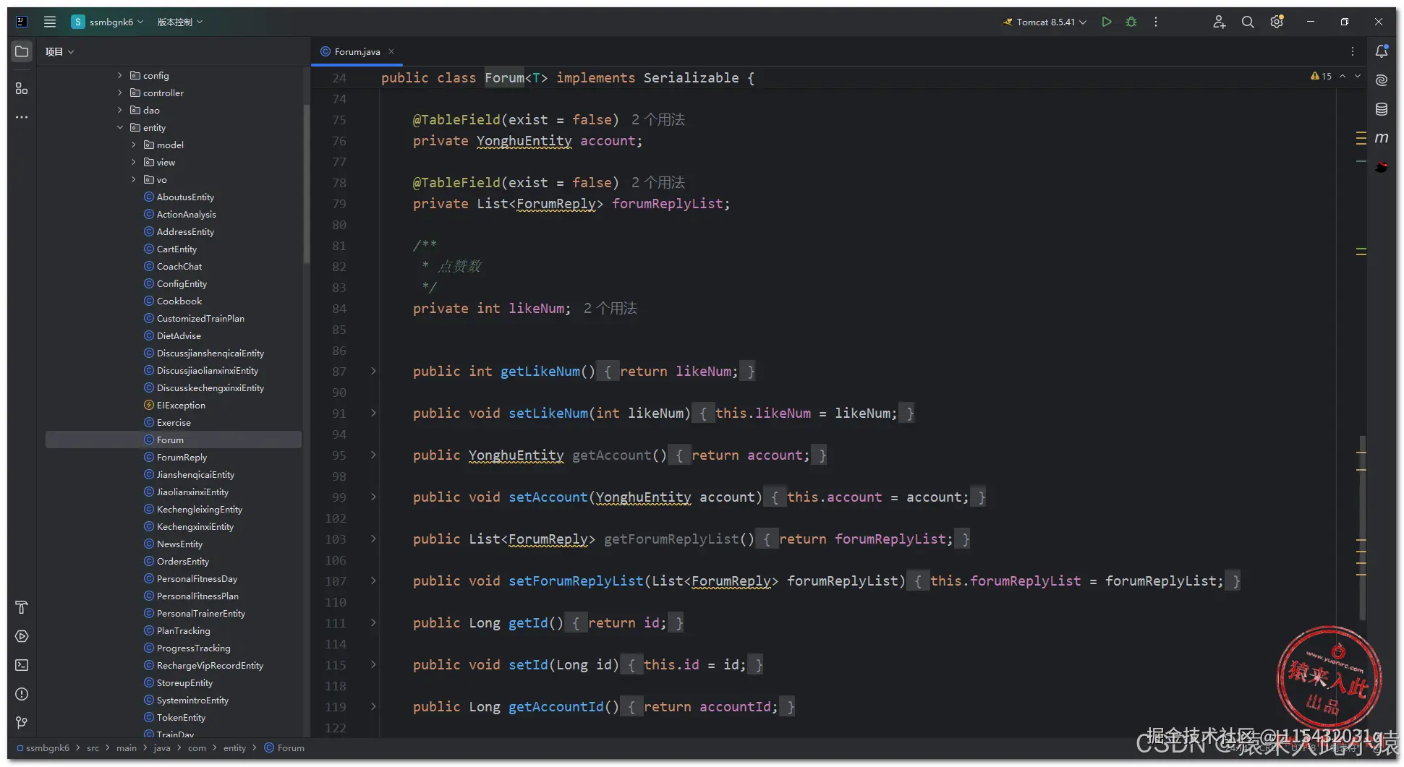Go to previous highlighted problem arrow
Viewport: 1404px width, 767px height.
(1343, 76)
